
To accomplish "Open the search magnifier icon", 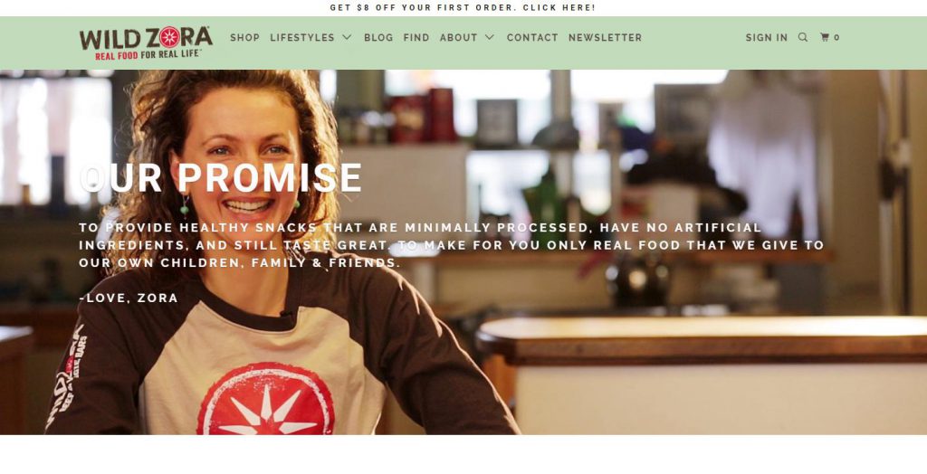I will click(x=803, y=37).
